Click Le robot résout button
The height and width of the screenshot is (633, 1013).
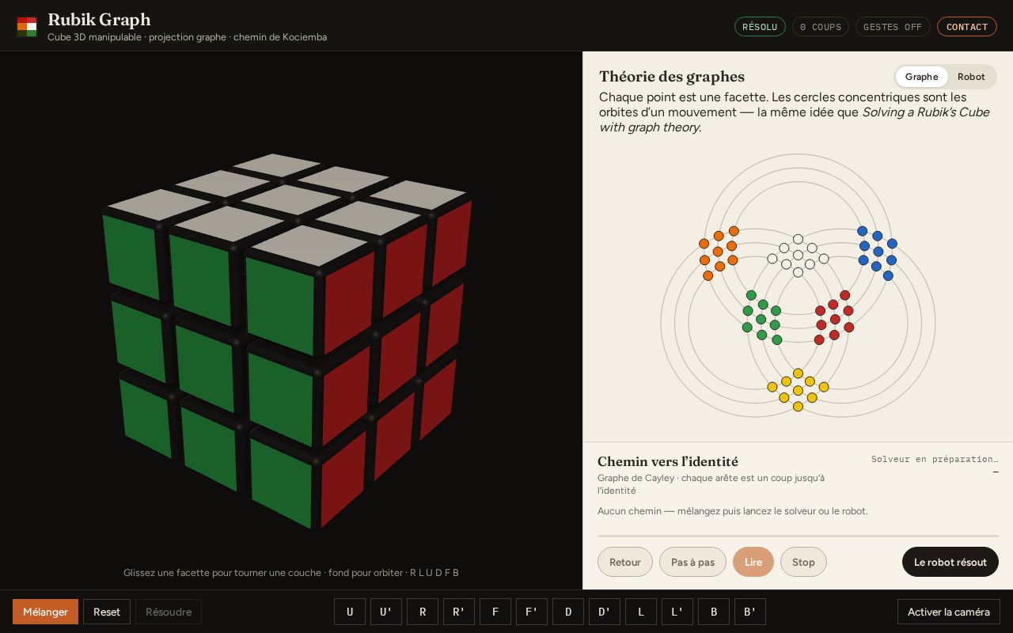[x=950, y=562]
